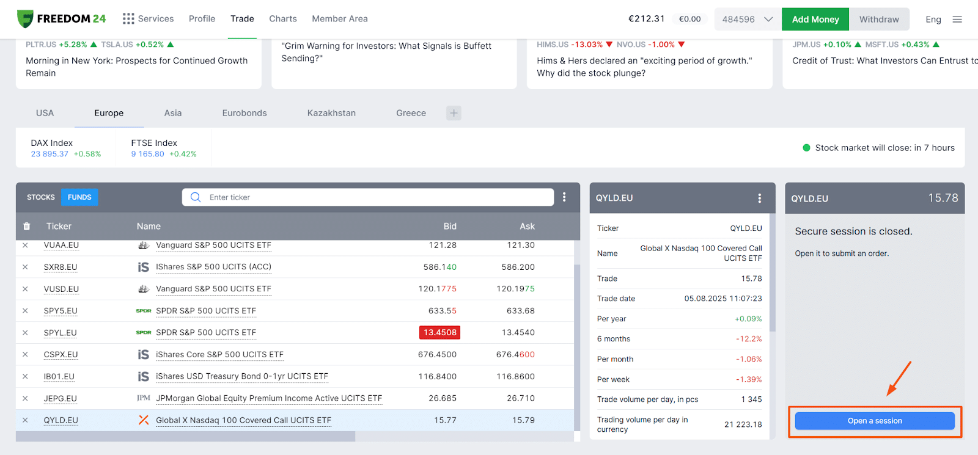Open the QYLD.EU ticker link

pos(61,420)
